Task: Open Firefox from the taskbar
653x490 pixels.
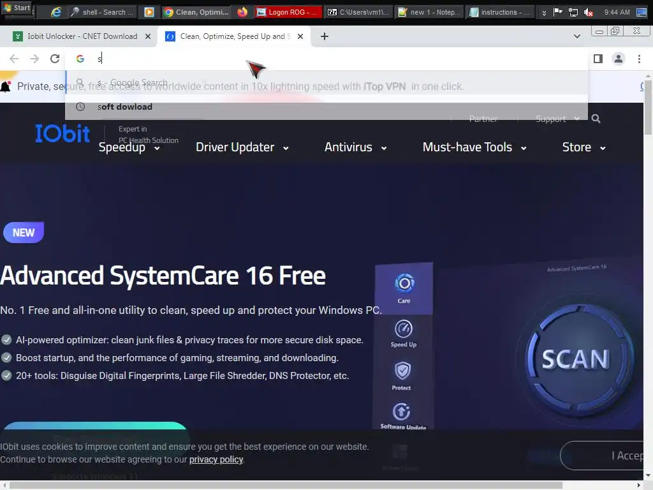Action: coord(242,12)
